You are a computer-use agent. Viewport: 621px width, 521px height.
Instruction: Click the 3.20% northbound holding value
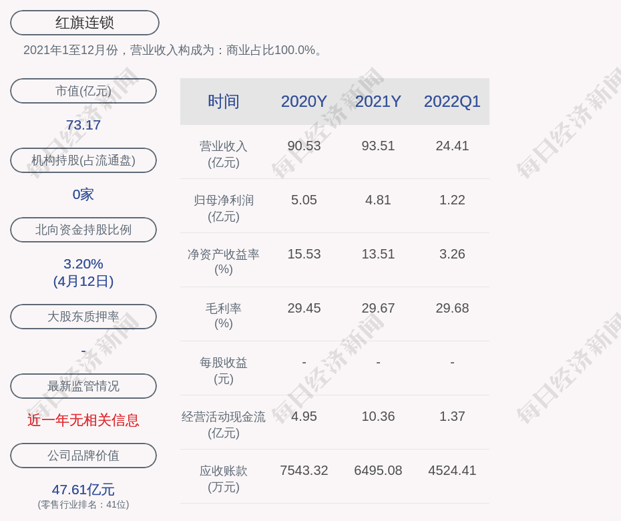pos(83,264)
